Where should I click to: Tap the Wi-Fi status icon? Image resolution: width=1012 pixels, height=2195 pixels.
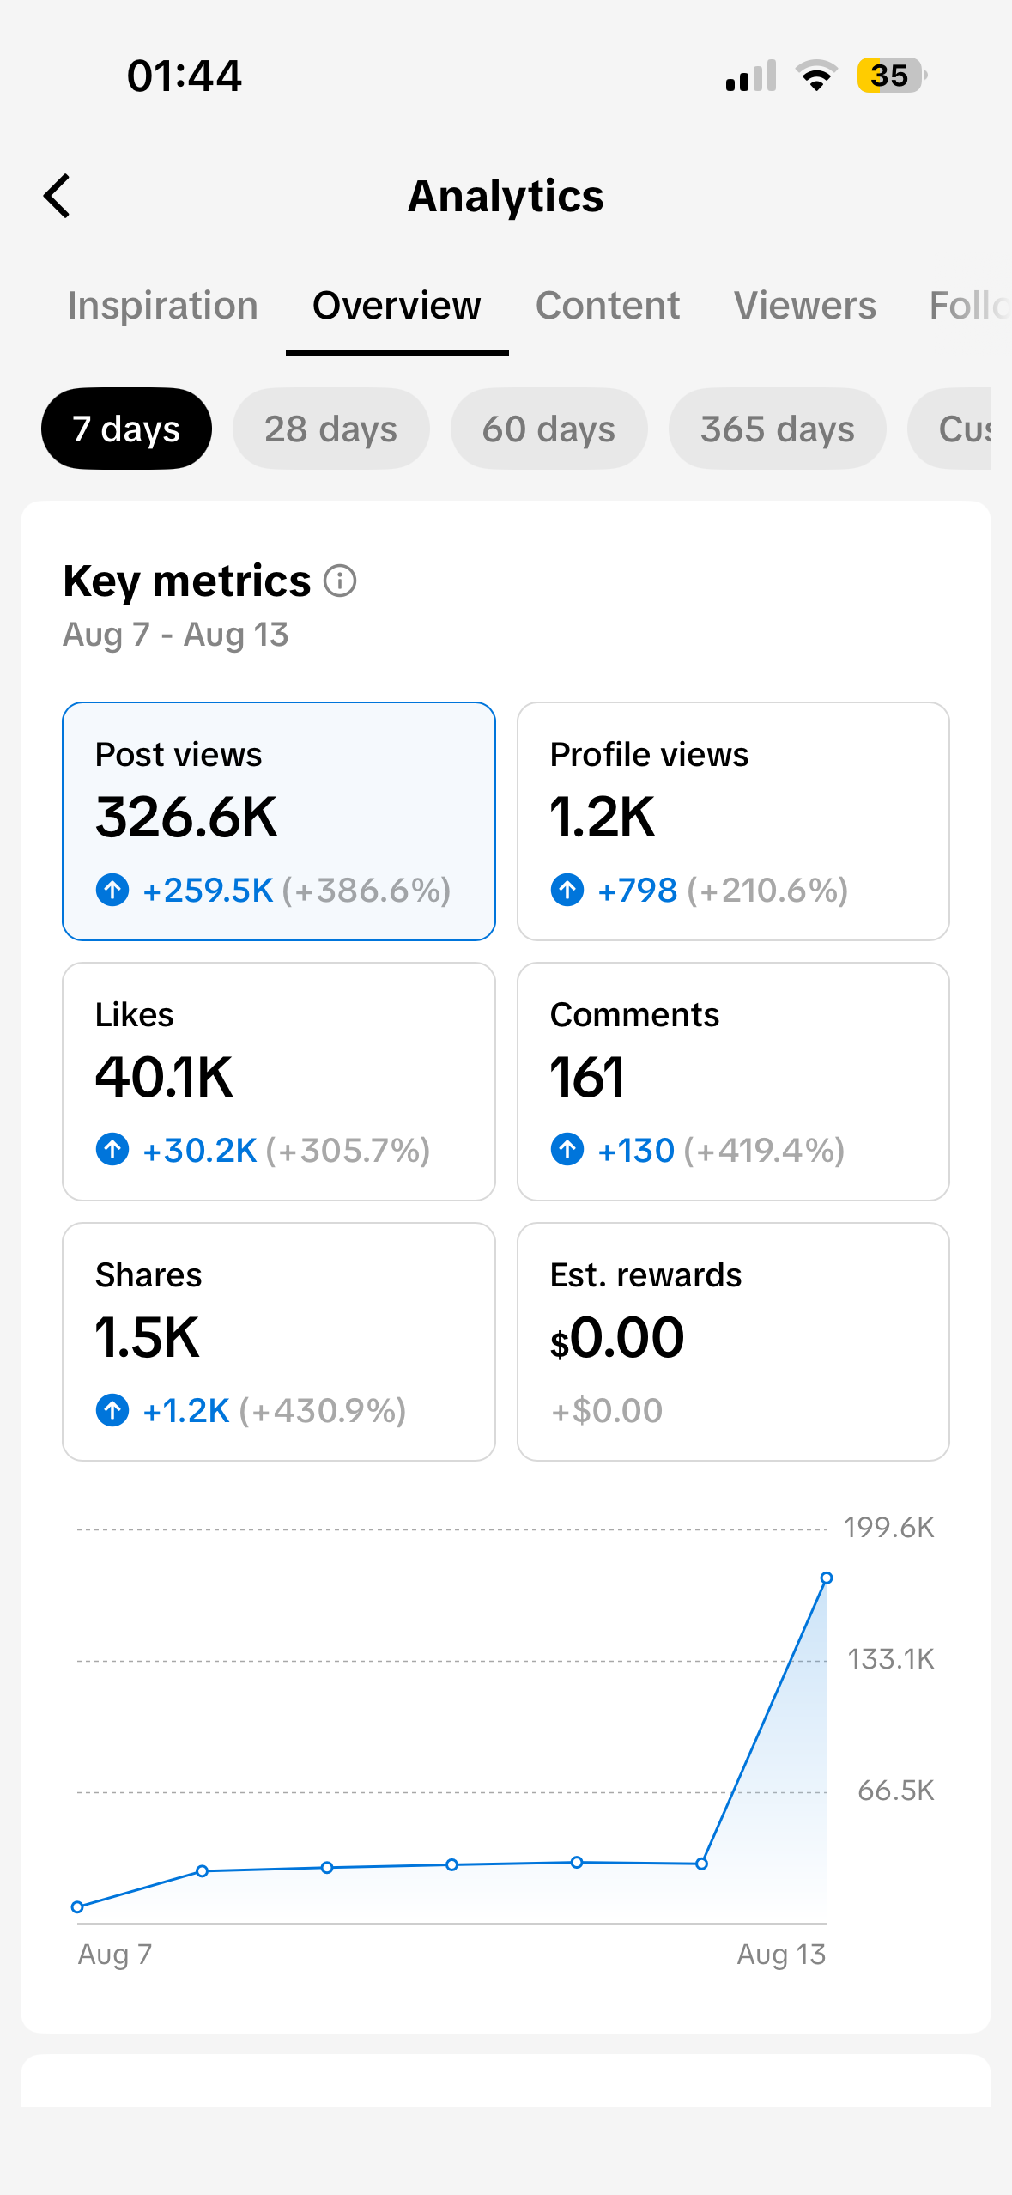[816, 76]
